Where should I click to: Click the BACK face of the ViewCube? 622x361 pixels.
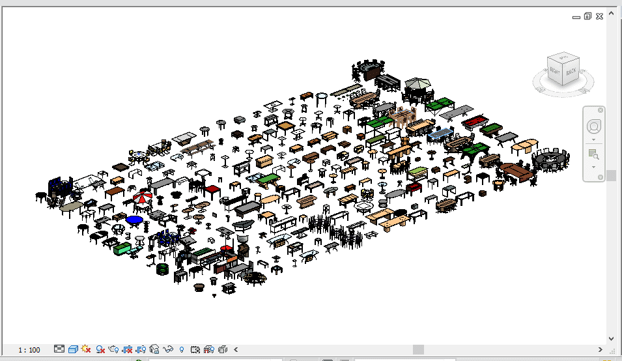571,72
